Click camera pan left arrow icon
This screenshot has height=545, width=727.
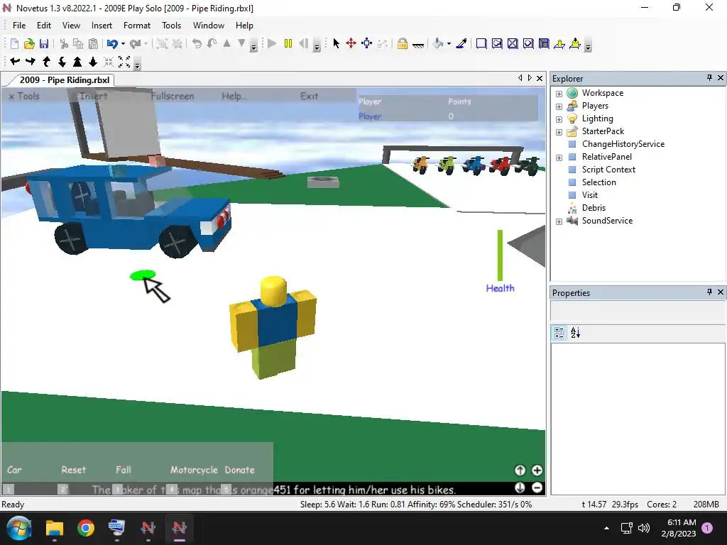(15, 62)
